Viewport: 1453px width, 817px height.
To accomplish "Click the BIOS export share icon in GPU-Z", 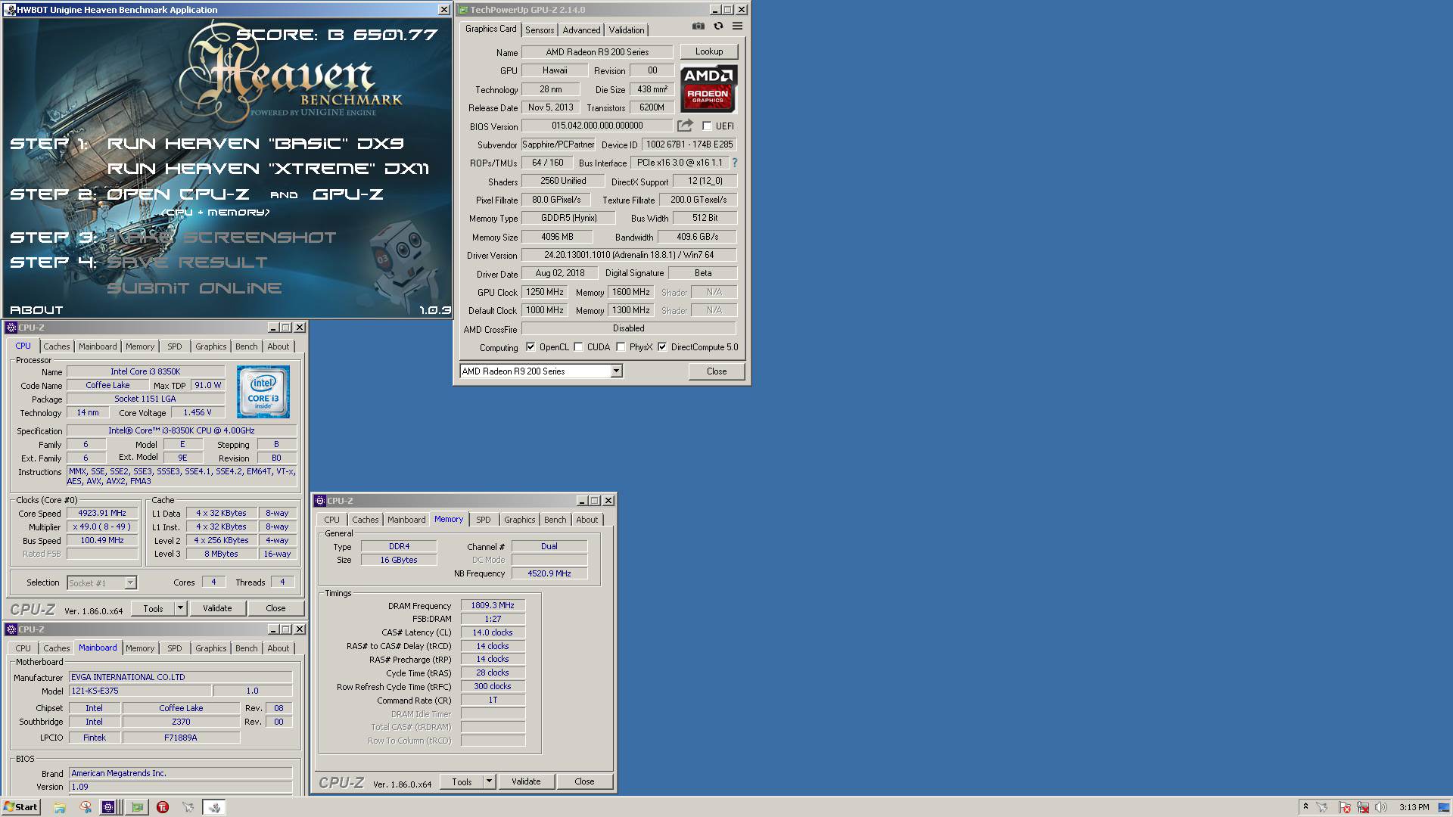I will coord(685,126).
